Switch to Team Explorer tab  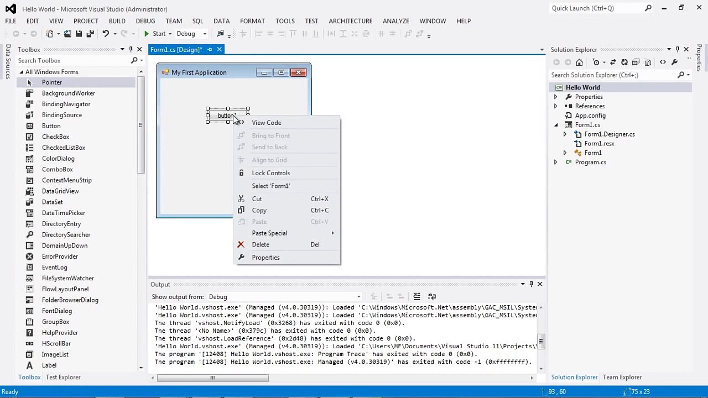click(622, 377)
